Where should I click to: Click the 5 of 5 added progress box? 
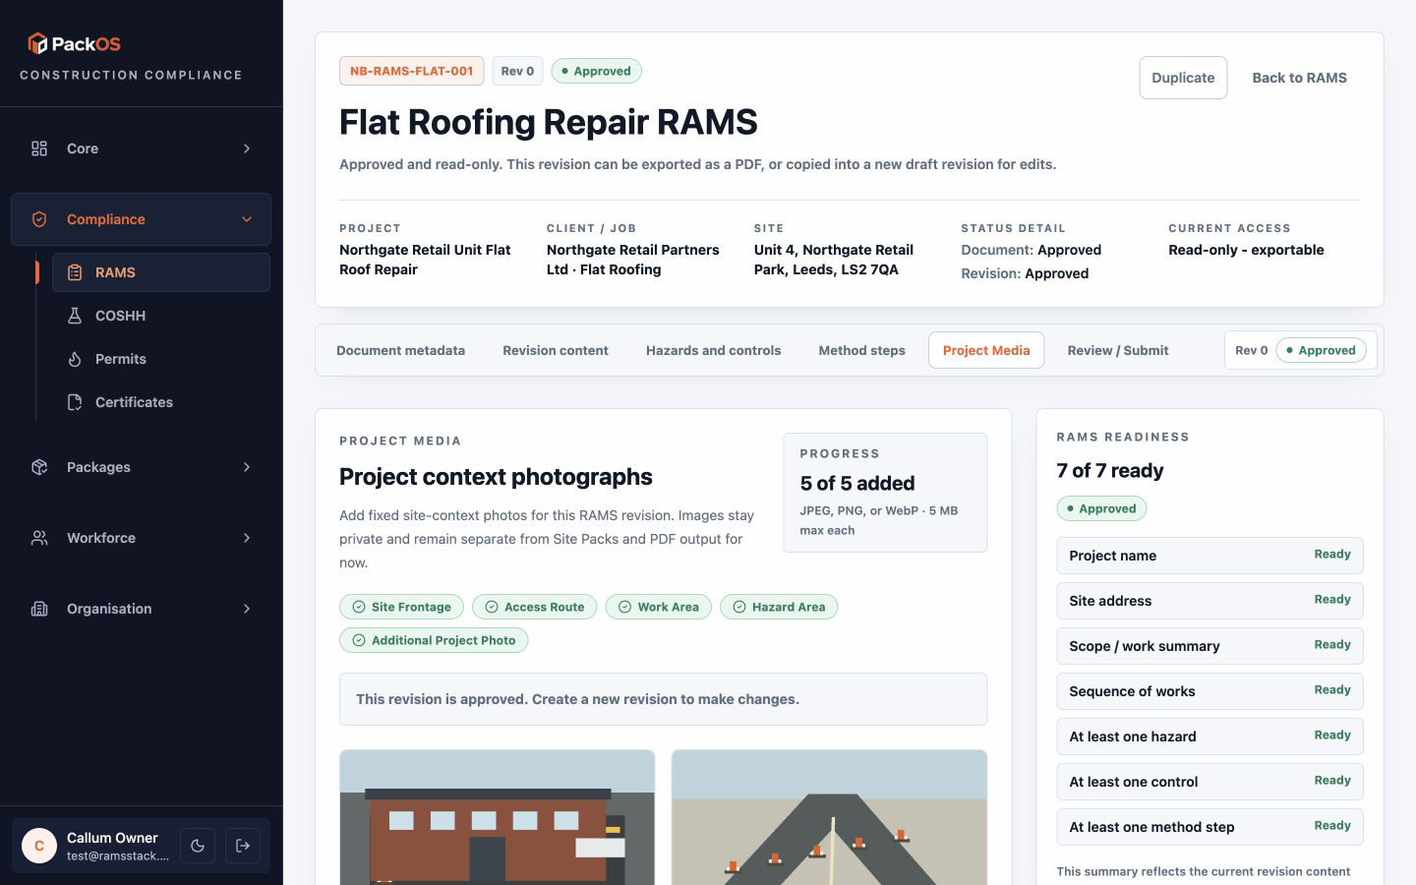pos(885,493)
